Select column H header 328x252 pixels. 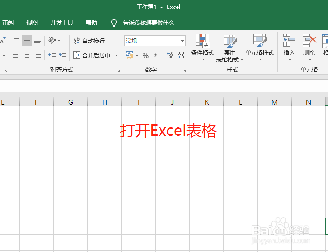pos(105,102)
